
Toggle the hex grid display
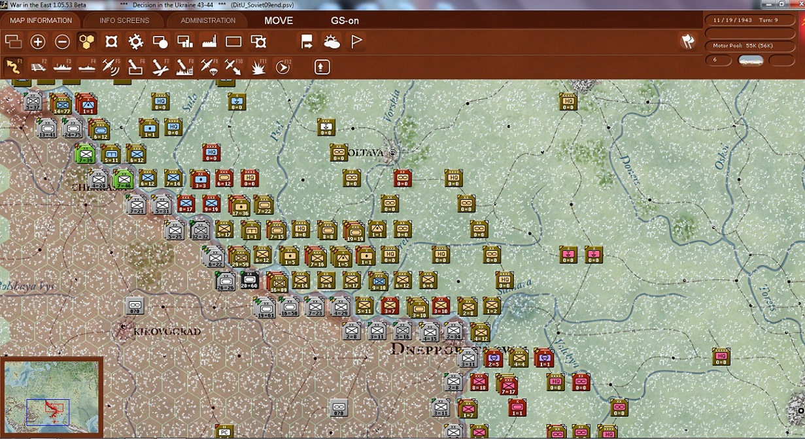pyautogui.click(x=86, y=42)
